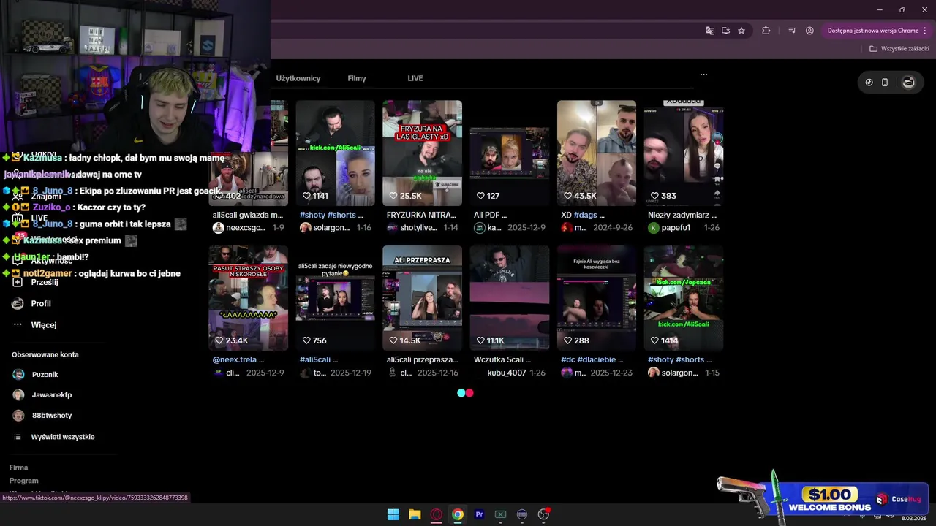Click 'Dostępna jest nowa wersja Chrome' button
The width and height of the screenshot is (936, 526).
tap(872, 31)
